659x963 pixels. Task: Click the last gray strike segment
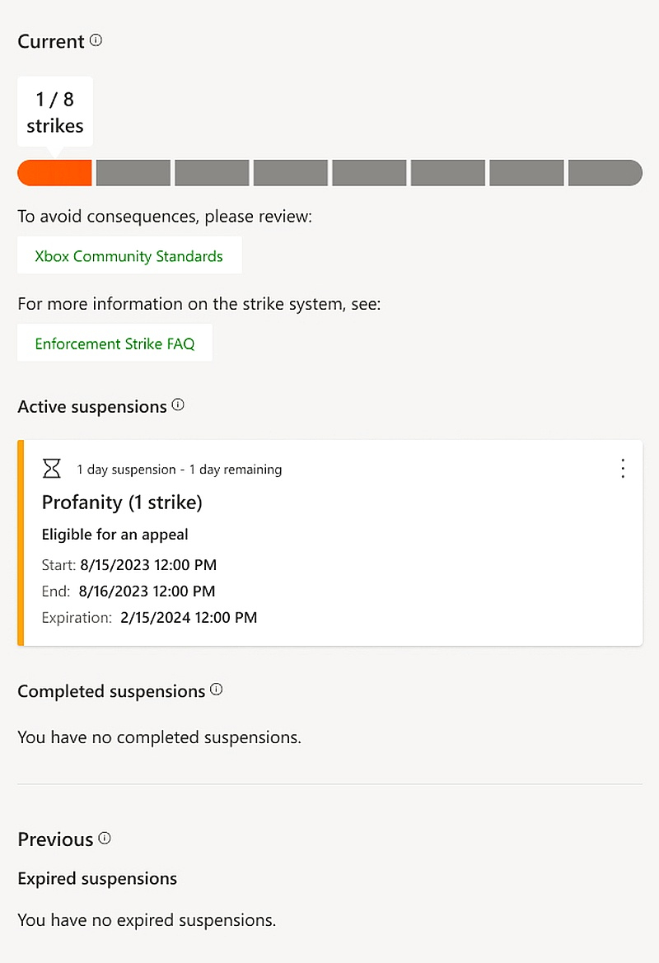[x=605, y=173]
